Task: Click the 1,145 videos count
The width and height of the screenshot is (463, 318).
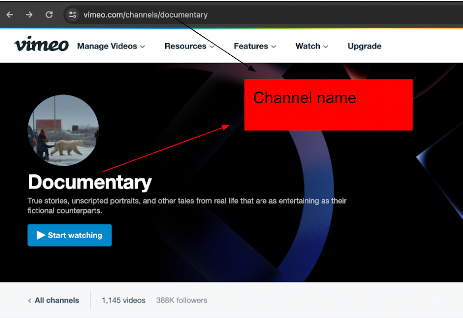Action: [x=123, y=300]
